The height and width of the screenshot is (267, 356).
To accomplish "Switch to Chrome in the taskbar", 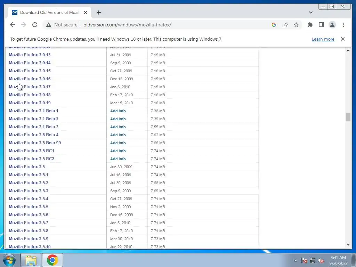I will point(52,260).
